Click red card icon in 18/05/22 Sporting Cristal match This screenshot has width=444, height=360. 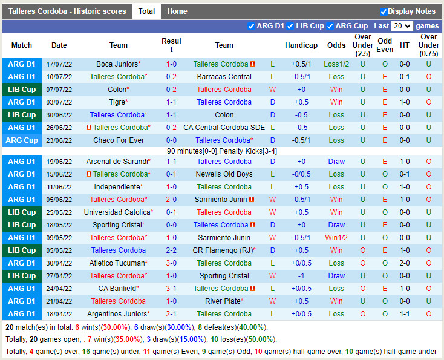253,225
